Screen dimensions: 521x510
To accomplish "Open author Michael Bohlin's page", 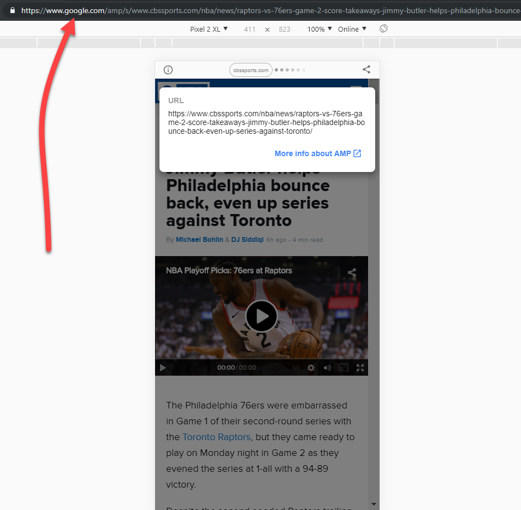I will [199, 240].
